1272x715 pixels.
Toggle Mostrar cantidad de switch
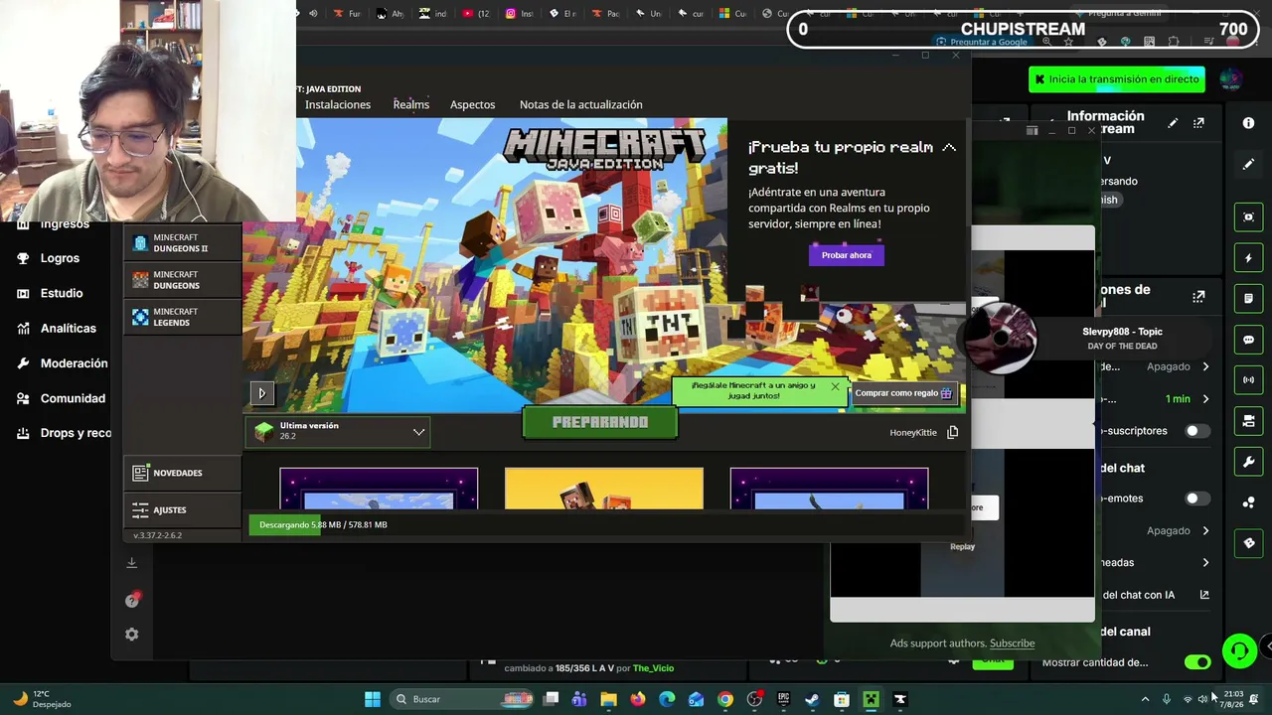pyautogui.click(x=1197, y=662)
